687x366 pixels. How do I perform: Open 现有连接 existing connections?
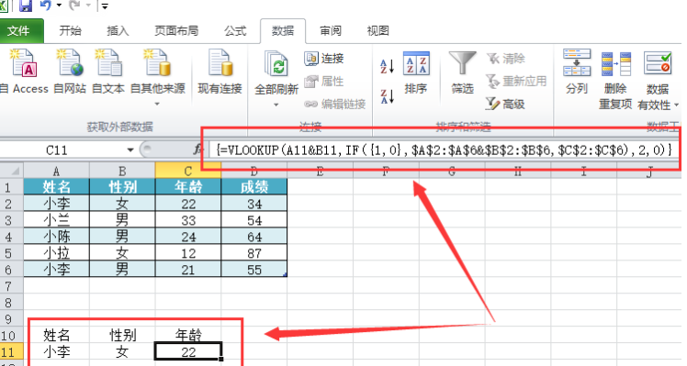click(220, 72)
